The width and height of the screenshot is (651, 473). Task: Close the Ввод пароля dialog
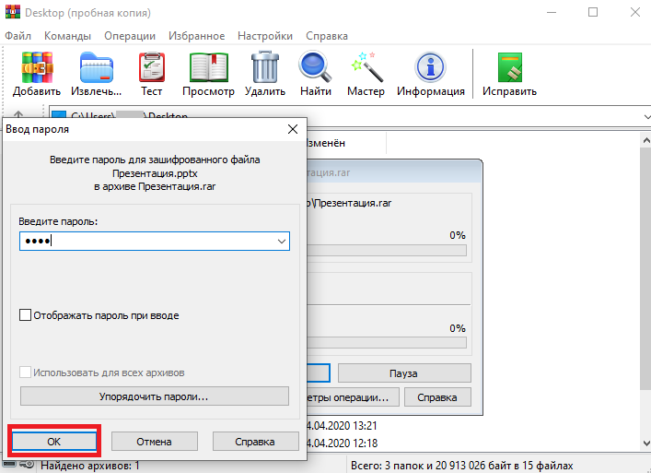pyautogui.click(x=293, y=129)
